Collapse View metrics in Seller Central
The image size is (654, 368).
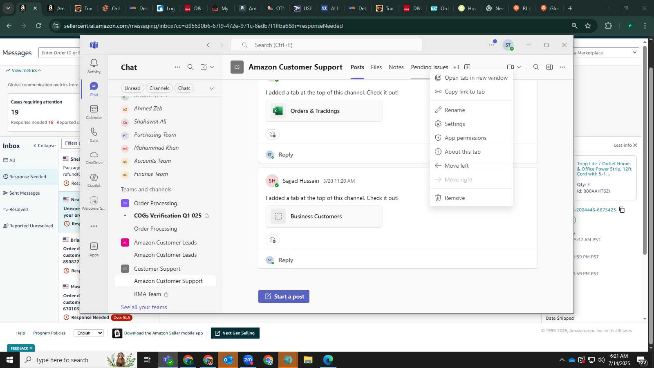[23, 70]
